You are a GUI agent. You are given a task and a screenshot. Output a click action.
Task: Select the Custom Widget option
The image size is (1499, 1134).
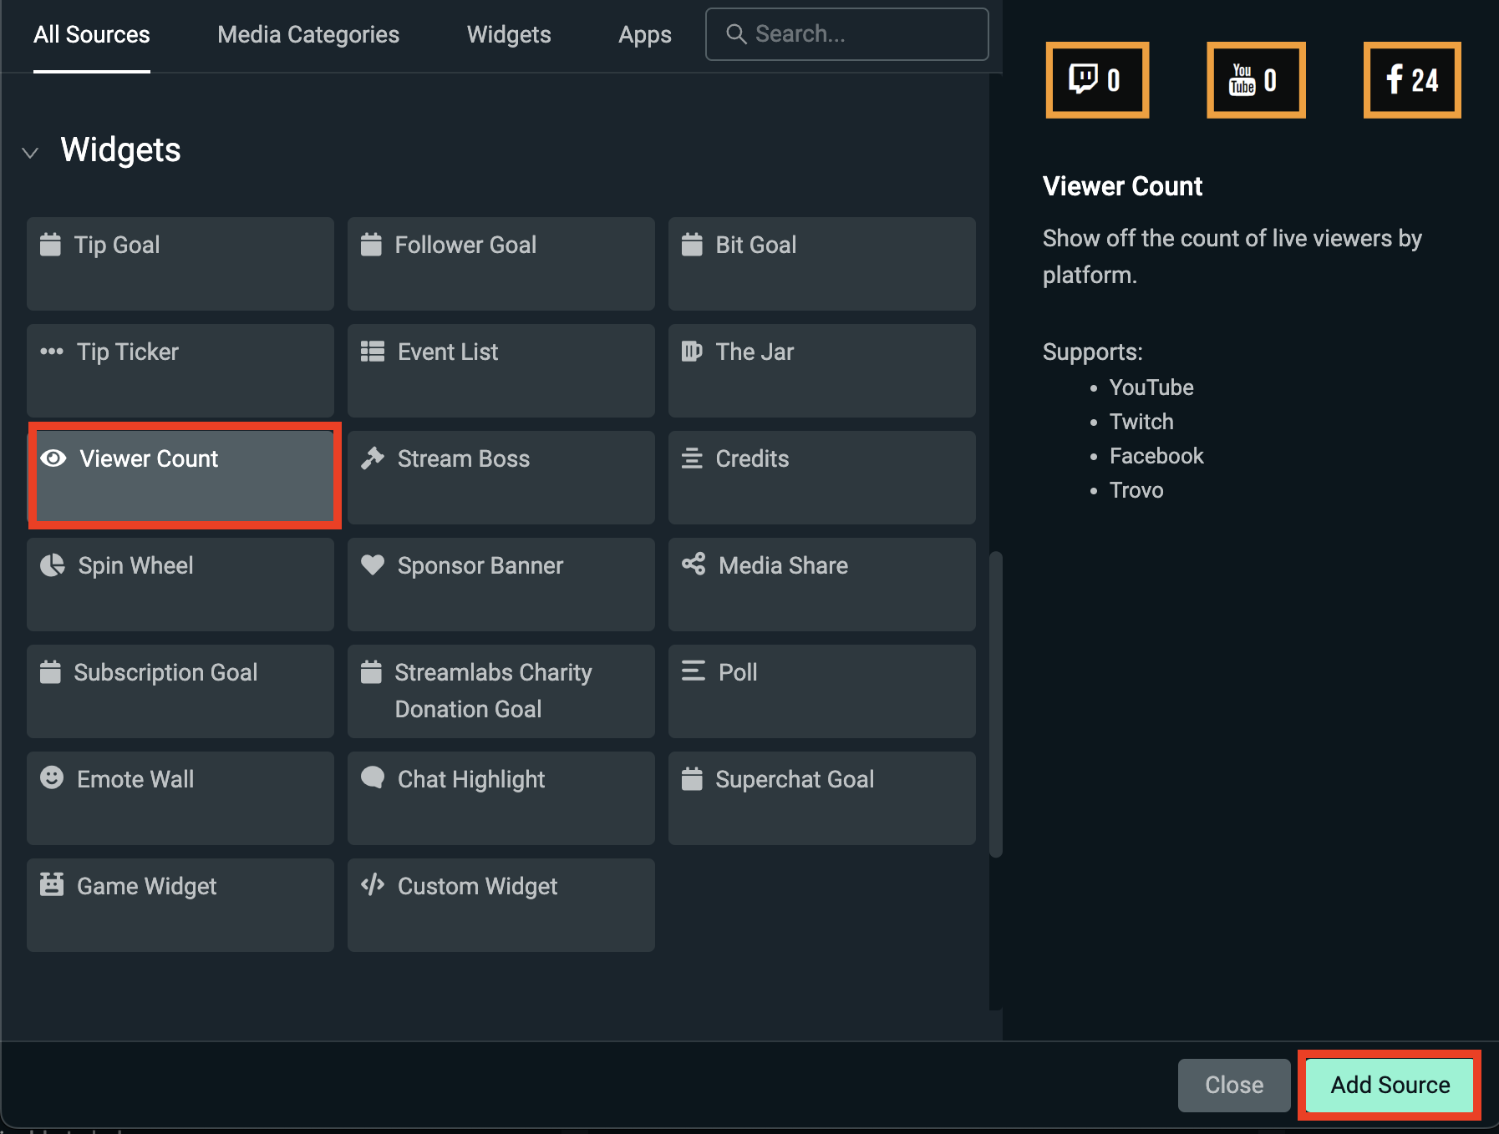click(500, 905)
